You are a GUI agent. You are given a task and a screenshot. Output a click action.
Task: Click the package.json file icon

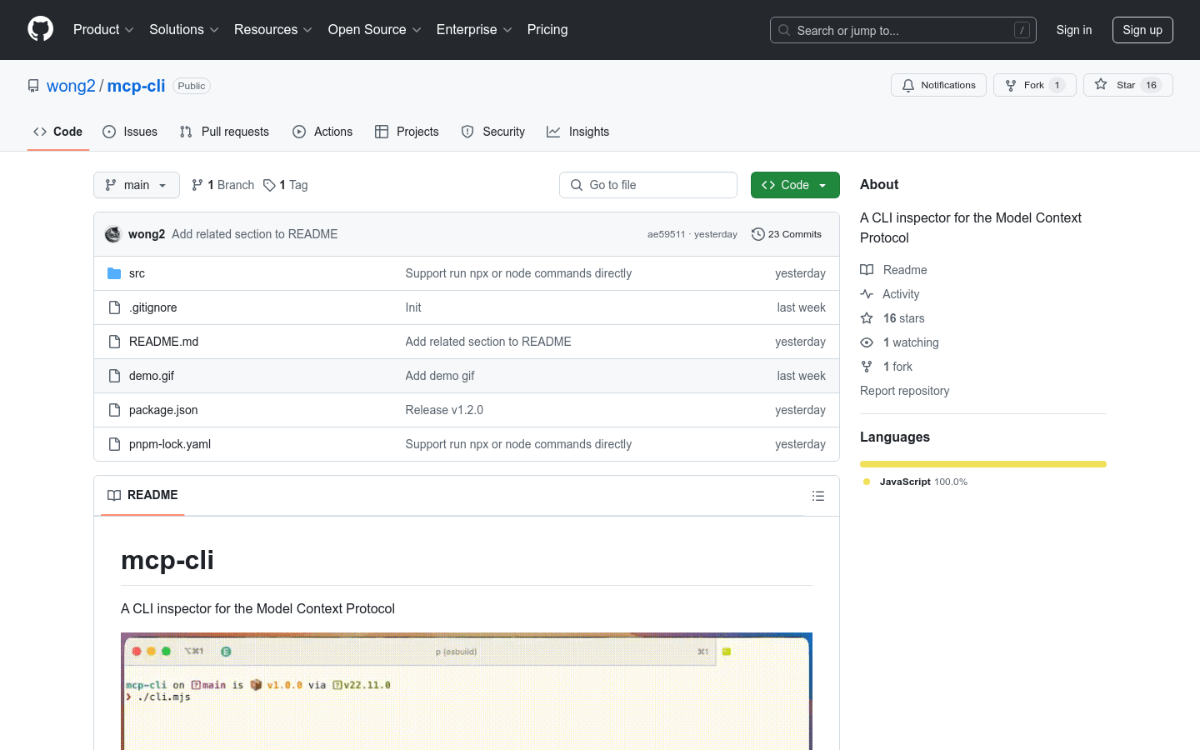point(114,410)
